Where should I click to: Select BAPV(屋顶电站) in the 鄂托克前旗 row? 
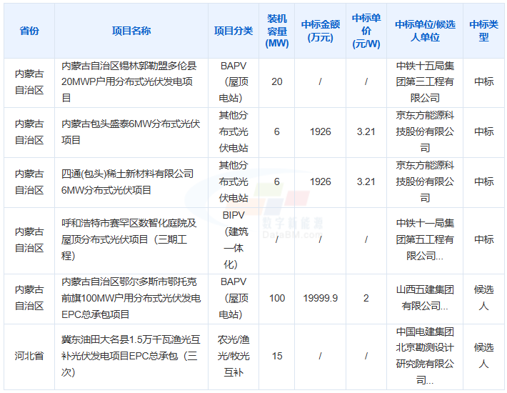[234, 298]
